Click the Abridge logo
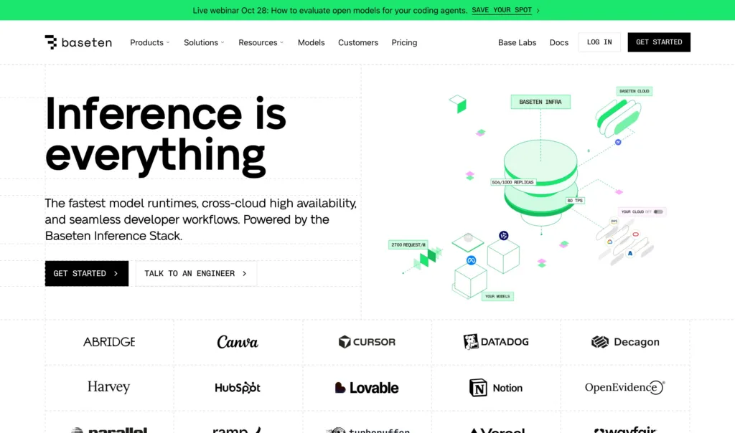 coord(109,342)
